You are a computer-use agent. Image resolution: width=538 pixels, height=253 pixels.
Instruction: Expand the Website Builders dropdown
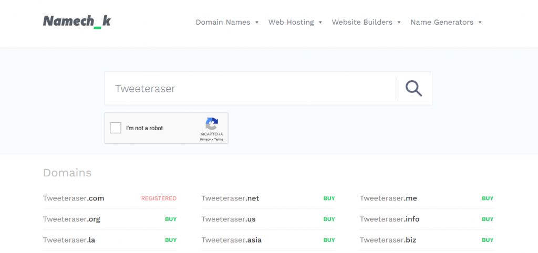click(366, 22)
